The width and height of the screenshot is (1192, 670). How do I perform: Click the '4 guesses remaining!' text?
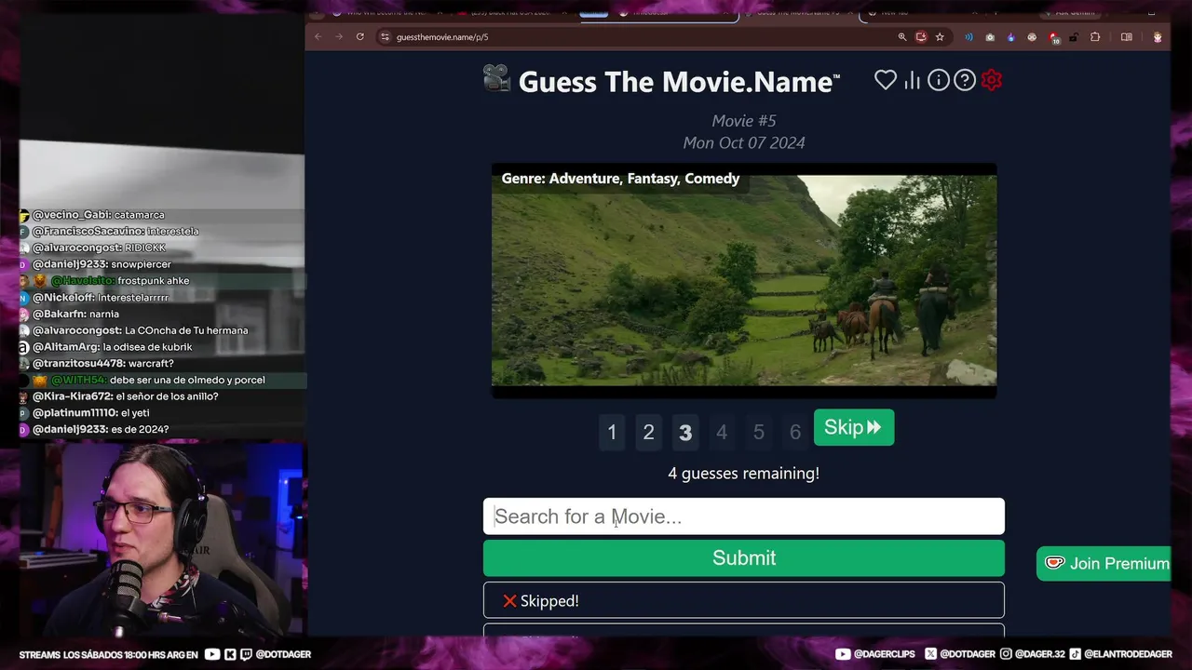744,474
